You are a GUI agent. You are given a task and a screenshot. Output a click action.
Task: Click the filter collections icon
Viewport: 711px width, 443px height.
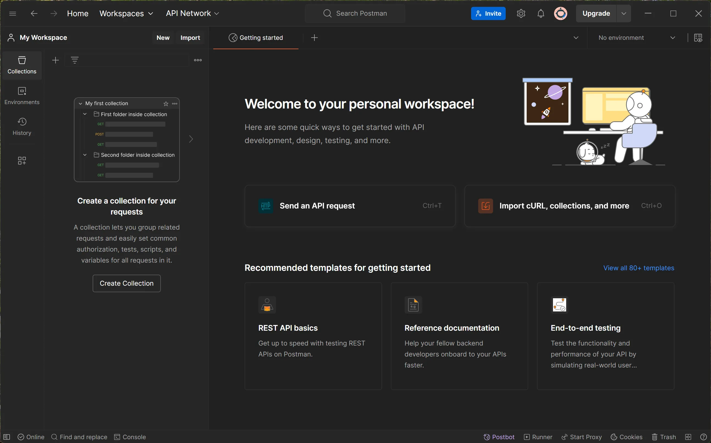(x=75, y=60)
